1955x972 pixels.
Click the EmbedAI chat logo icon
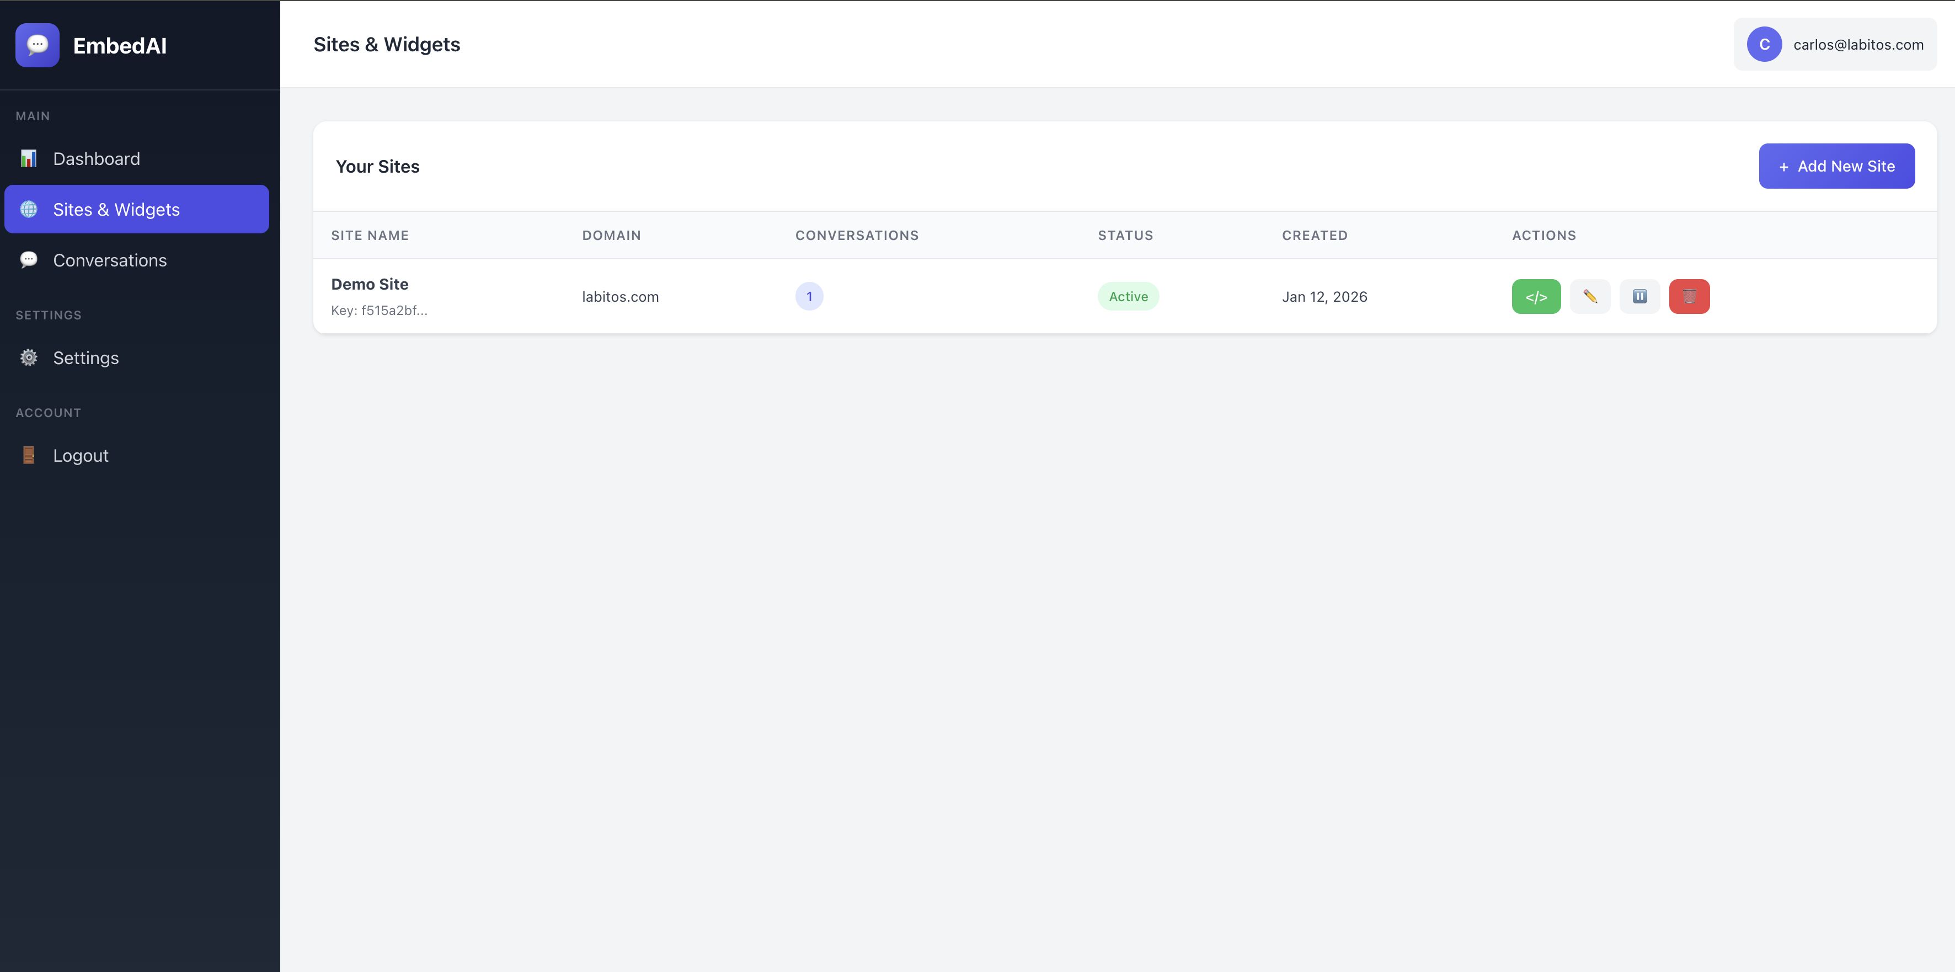[x=37, y=46]
